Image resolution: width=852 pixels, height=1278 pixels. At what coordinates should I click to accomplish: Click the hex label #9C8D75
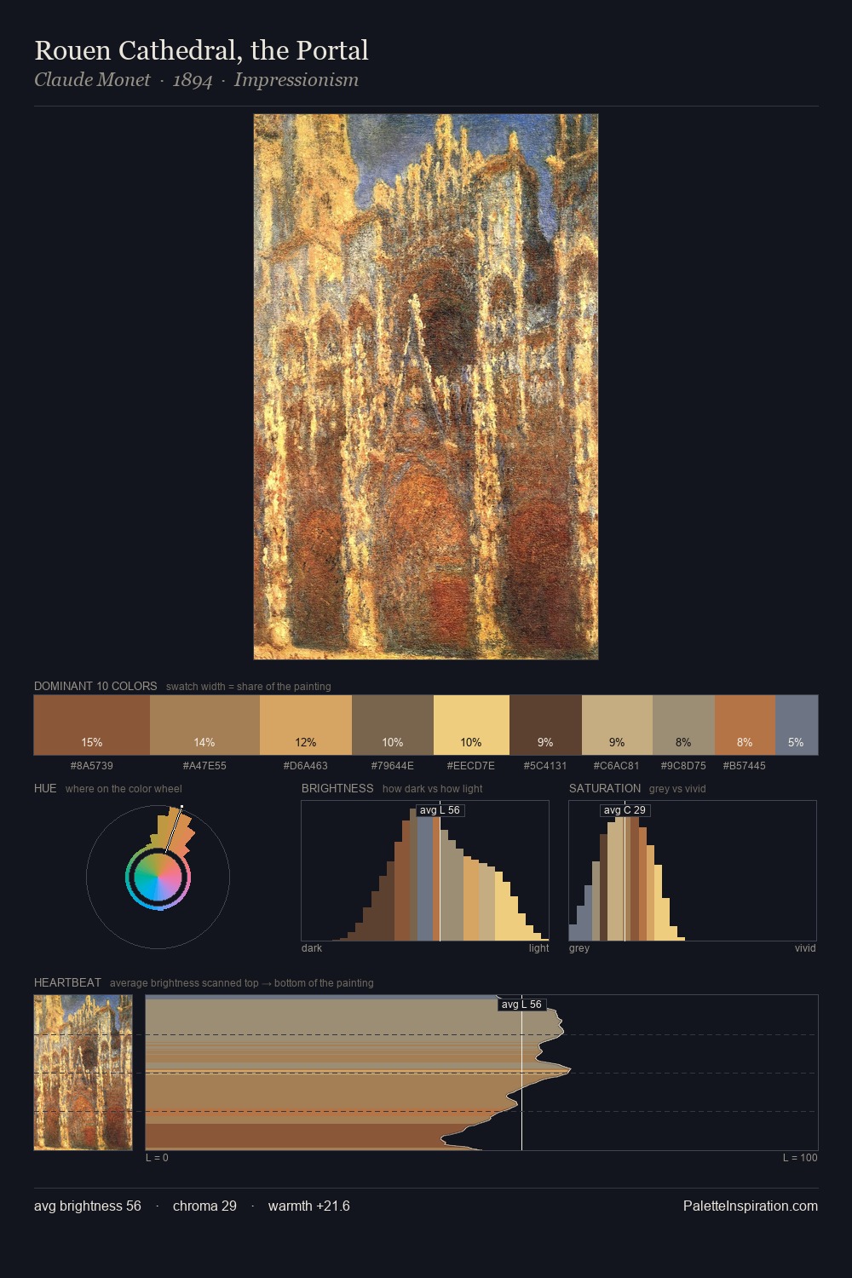click(683, 766)
